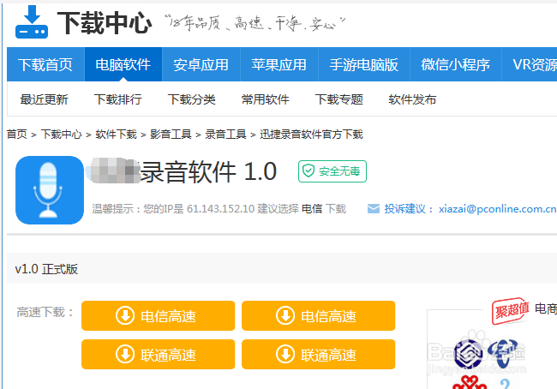Screen dimensions: 557x389
Task: Click the handwritten slogan image
Action: click(255, 23)
